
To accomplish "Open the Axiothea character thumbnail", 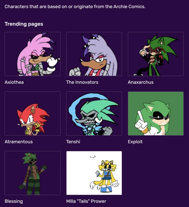I will pos(33,54).
